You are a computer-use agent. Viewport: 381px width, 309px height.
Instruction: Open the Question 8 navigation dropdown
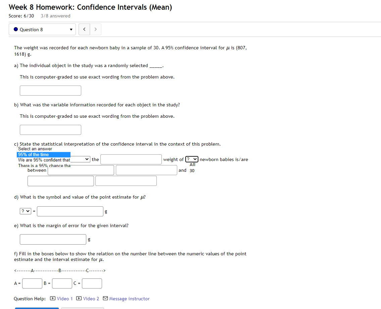point(71,29)
